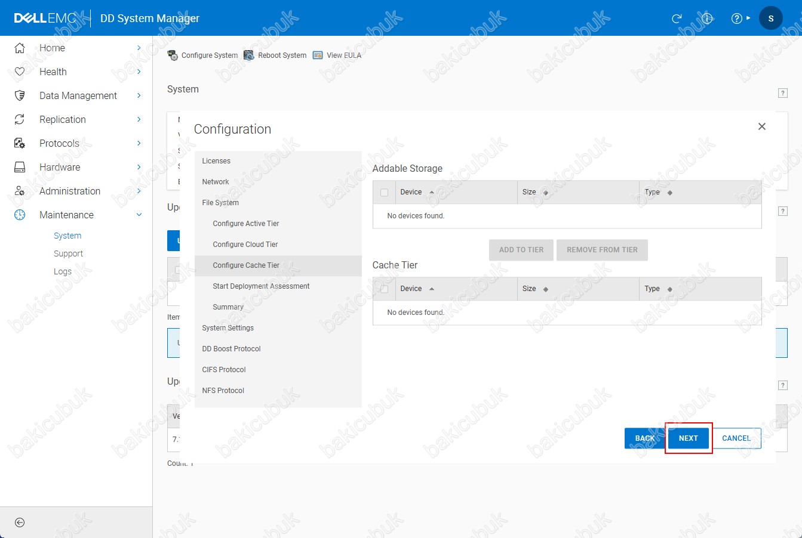This screenshot has height=538, width=802.
Task: Click the Reboot System icon
Action: (x=249, y=55)
